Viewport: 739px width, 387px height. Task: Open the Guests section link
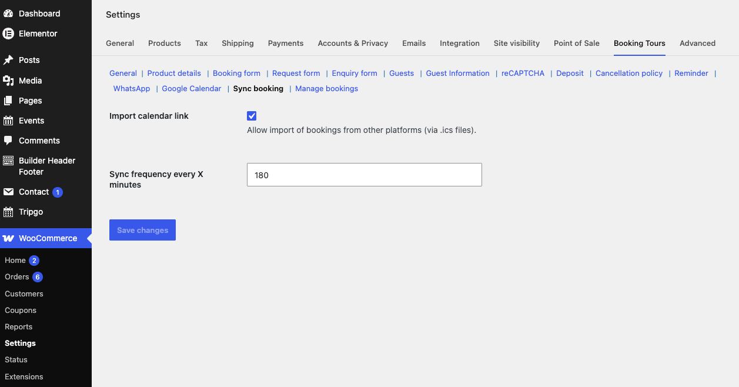point(402,73)
